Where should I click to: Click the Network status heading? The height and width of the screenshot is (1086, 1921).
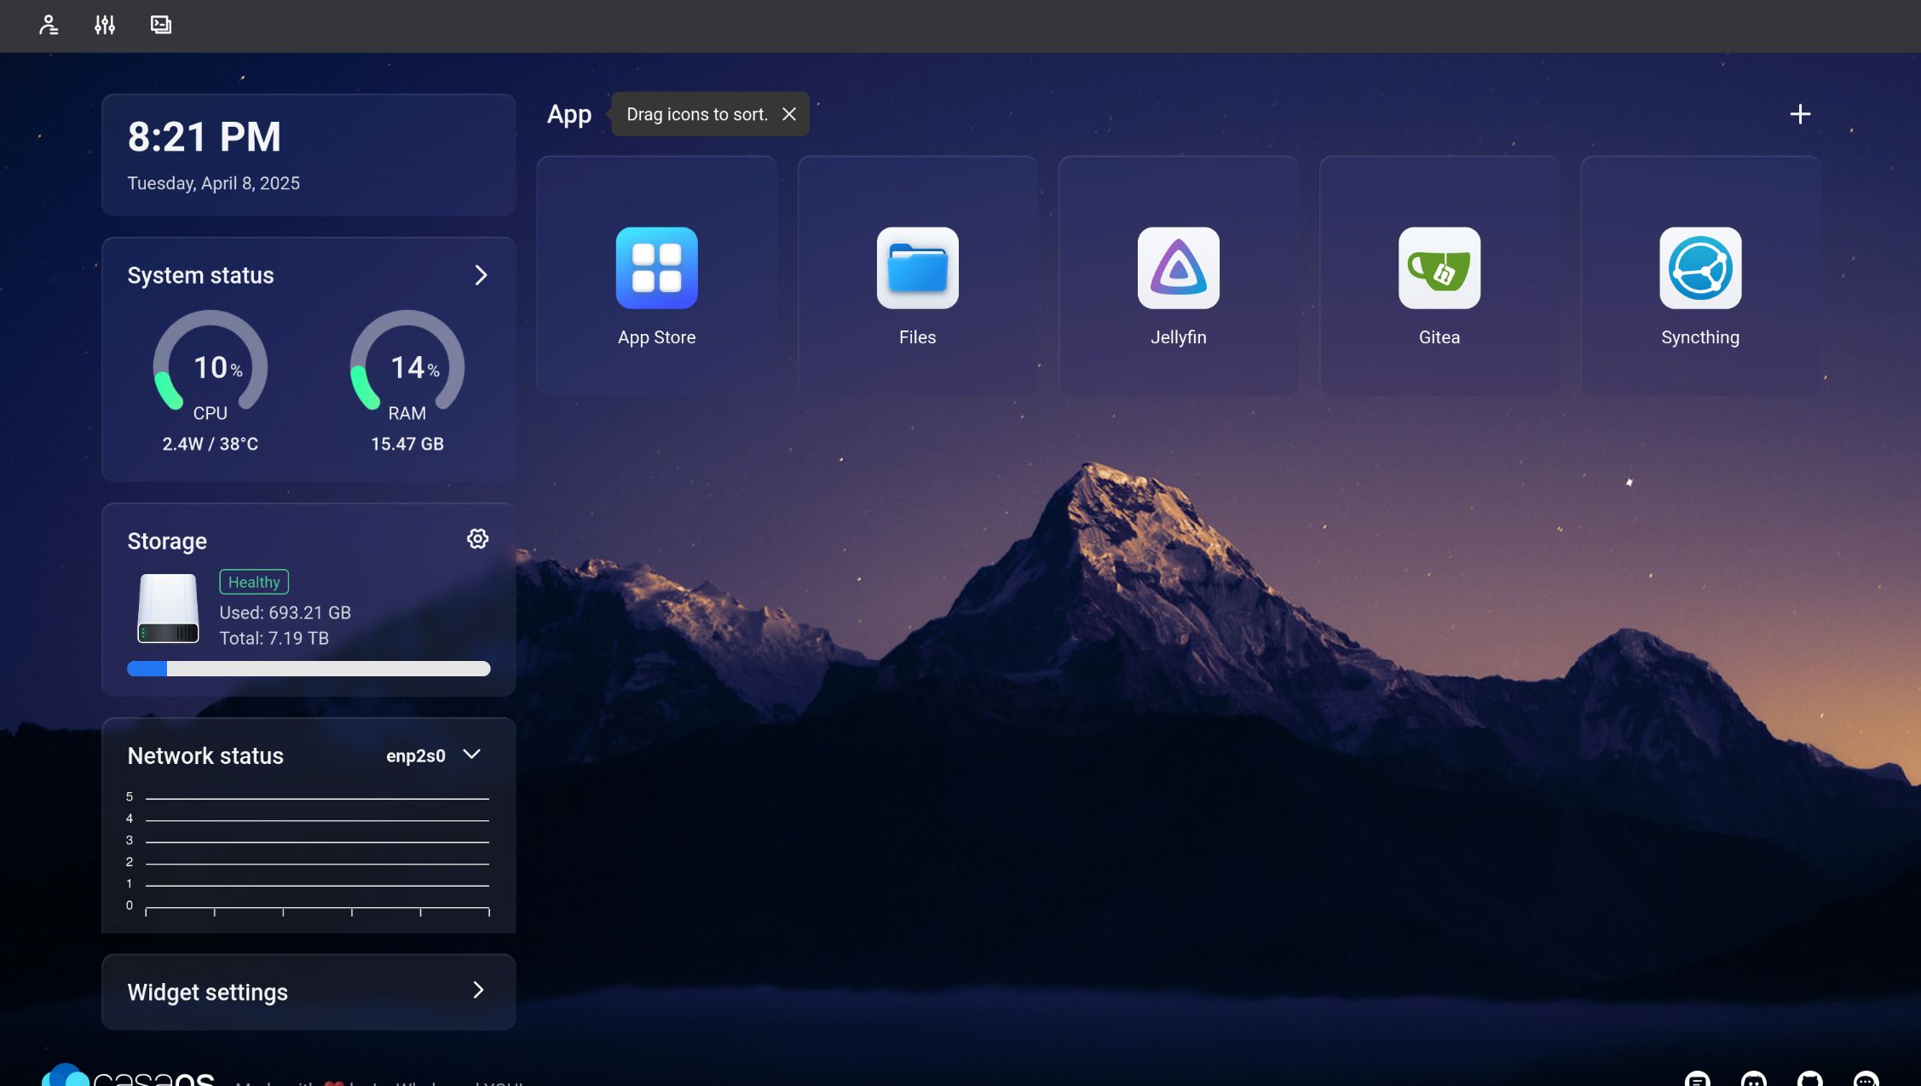tap(205, 756)
